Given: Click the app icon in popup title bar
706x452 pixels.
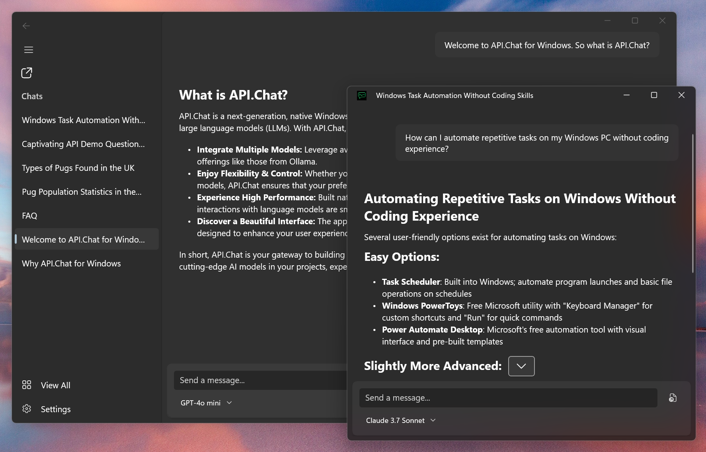Looking at the screenshot, I should [x=362, y=96].
